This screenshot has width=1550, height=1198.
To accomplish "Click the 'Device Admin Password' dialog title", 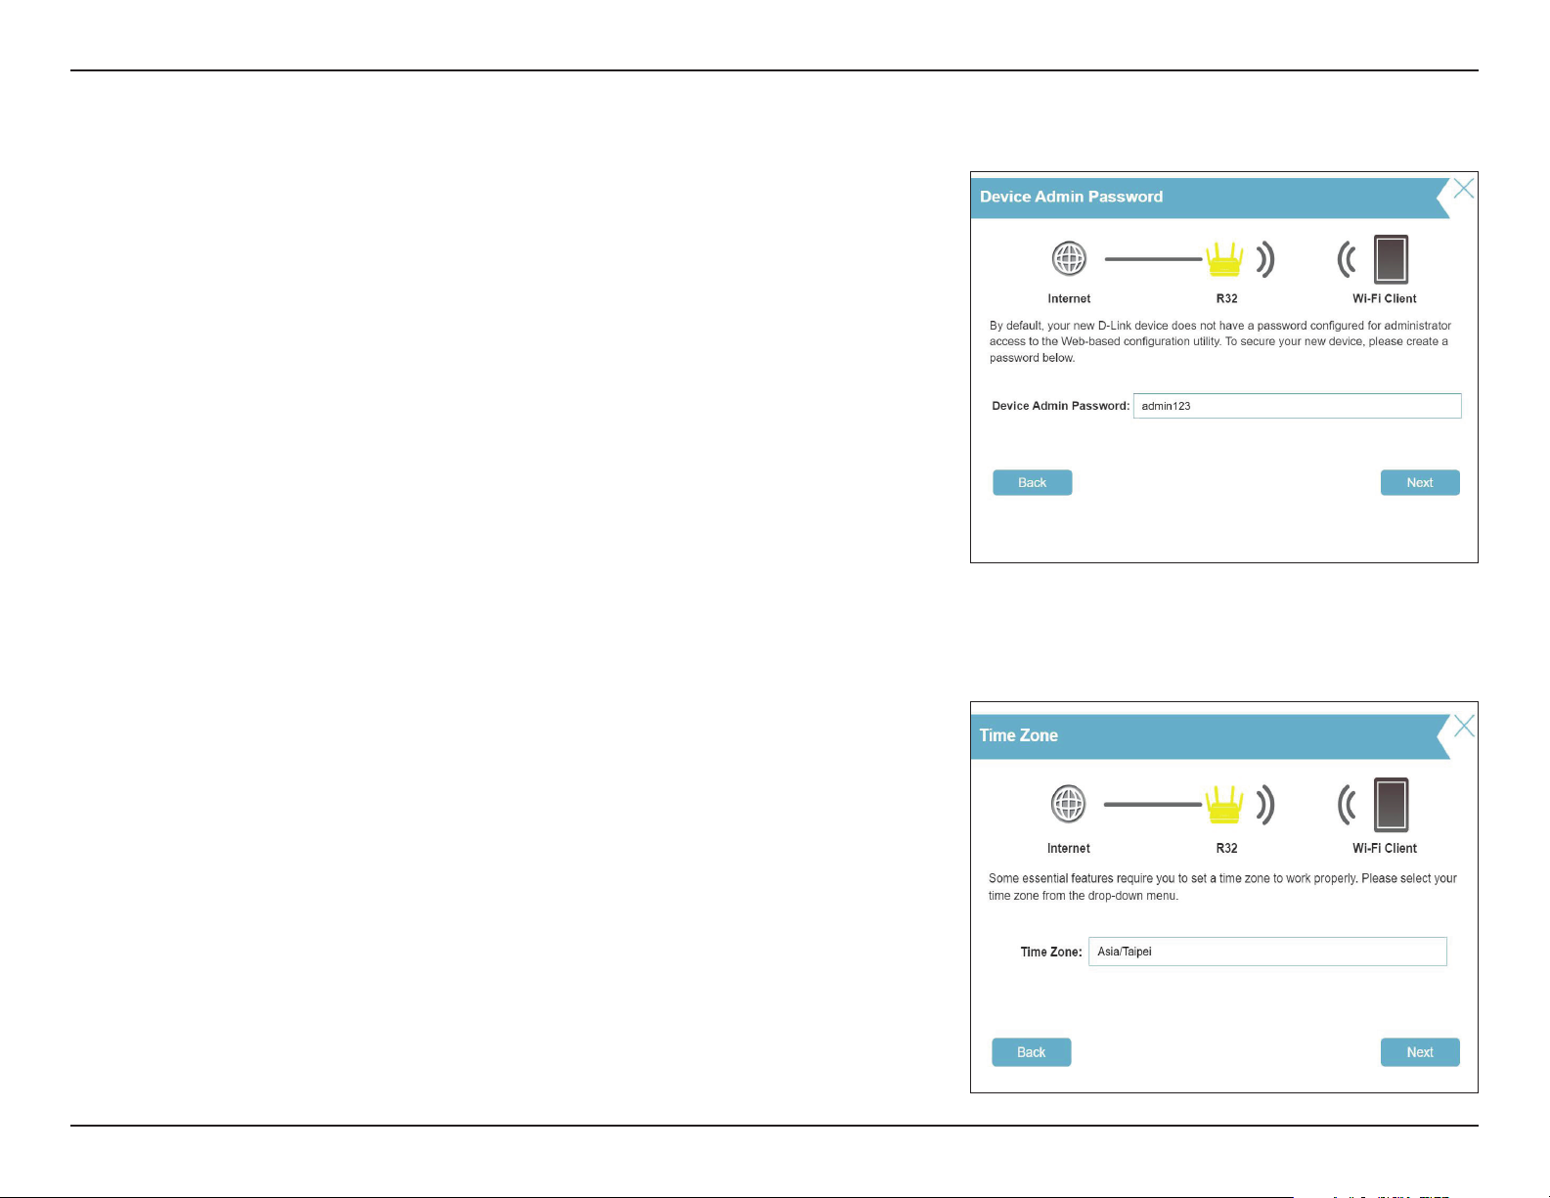I will 1071,197.
